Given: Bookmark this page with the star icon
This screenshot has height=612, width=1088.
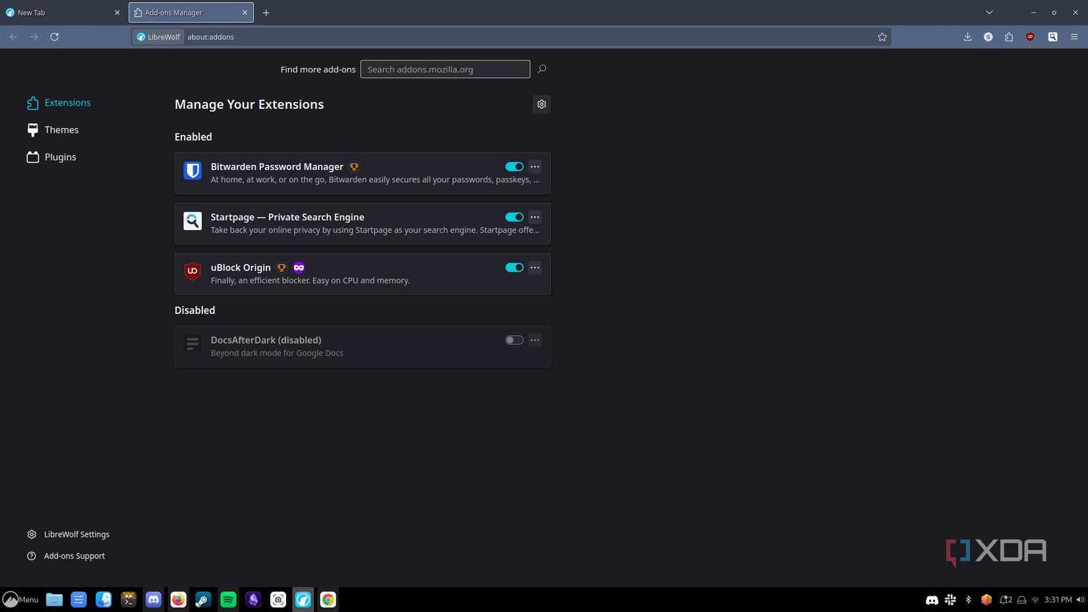Looking at the screenshot, I should 882,37.
